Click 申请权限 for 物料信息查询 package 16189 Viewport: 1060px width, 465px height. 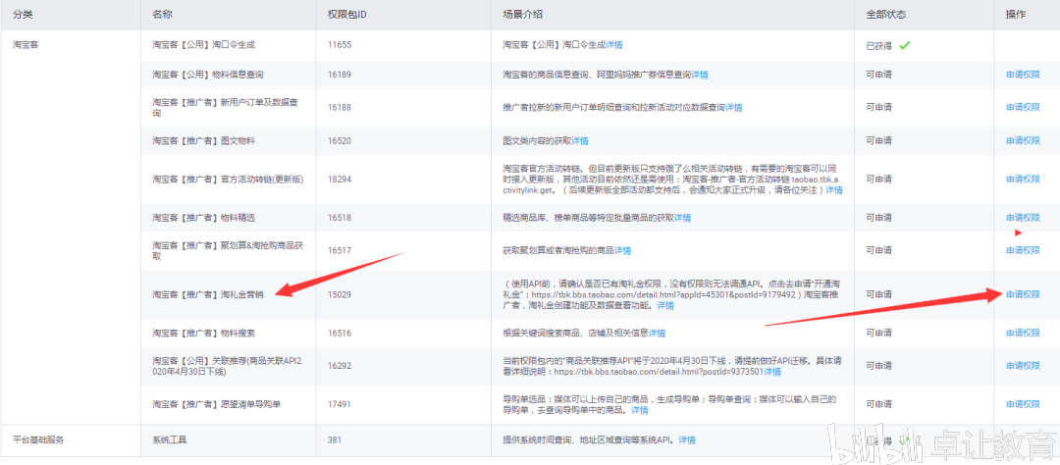point(1023,75)
